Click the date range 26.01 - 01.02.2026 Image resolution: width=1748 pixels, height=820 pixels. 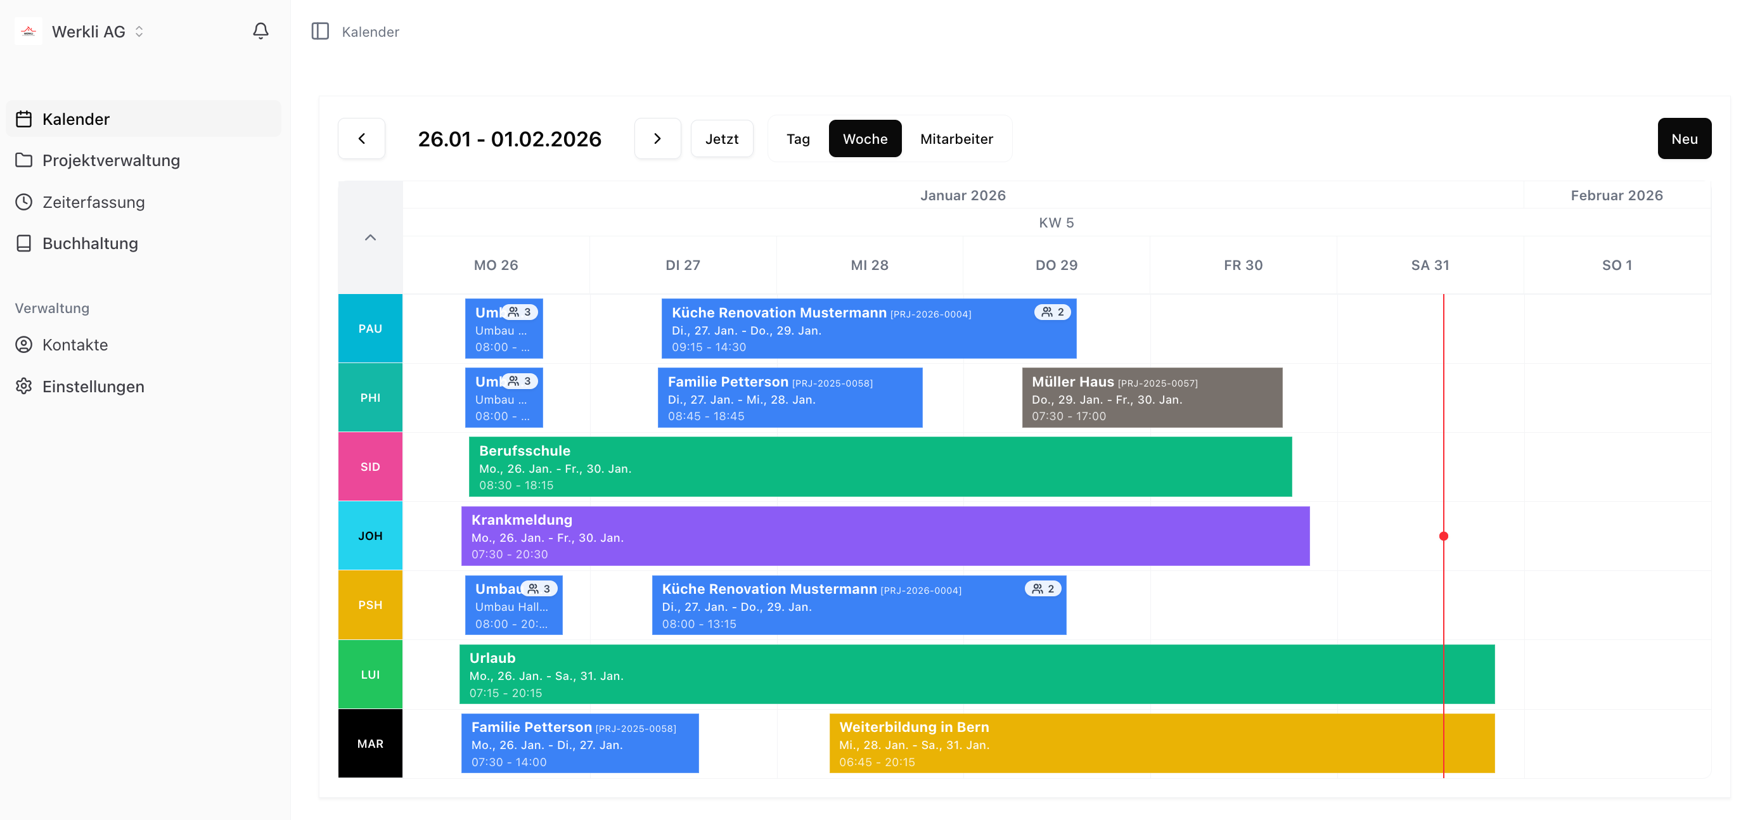point(510,139)
